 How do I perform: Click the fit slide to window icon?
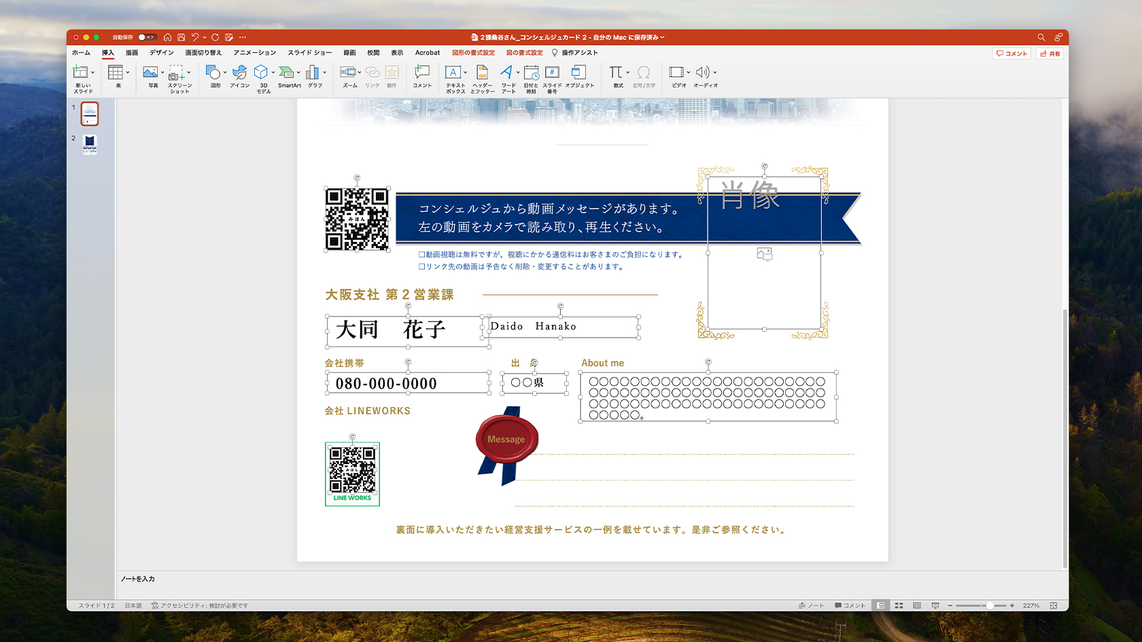(x=1054, y=605)
